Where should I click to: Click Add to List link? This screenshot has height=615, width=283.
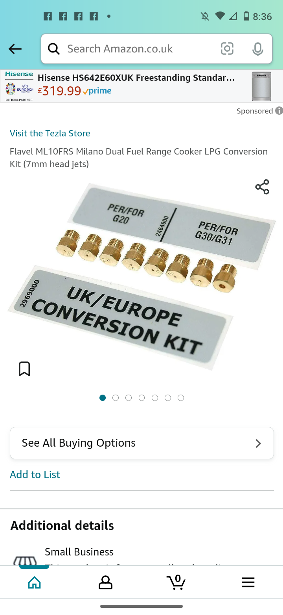tap(35, 475)
